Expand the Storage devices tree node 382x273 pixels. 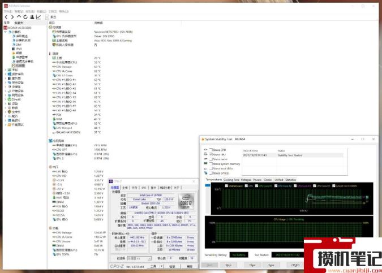point(5,91)
